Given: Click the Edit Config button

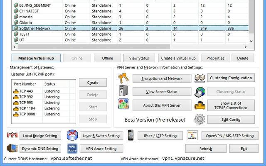Looking at the screenshot, I should tap(231, 120).
